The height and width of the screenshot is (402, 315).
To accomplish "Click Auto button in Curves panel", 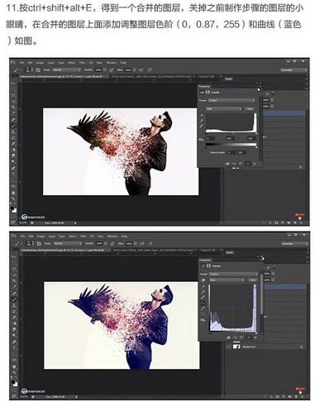I will coord(252,280).
